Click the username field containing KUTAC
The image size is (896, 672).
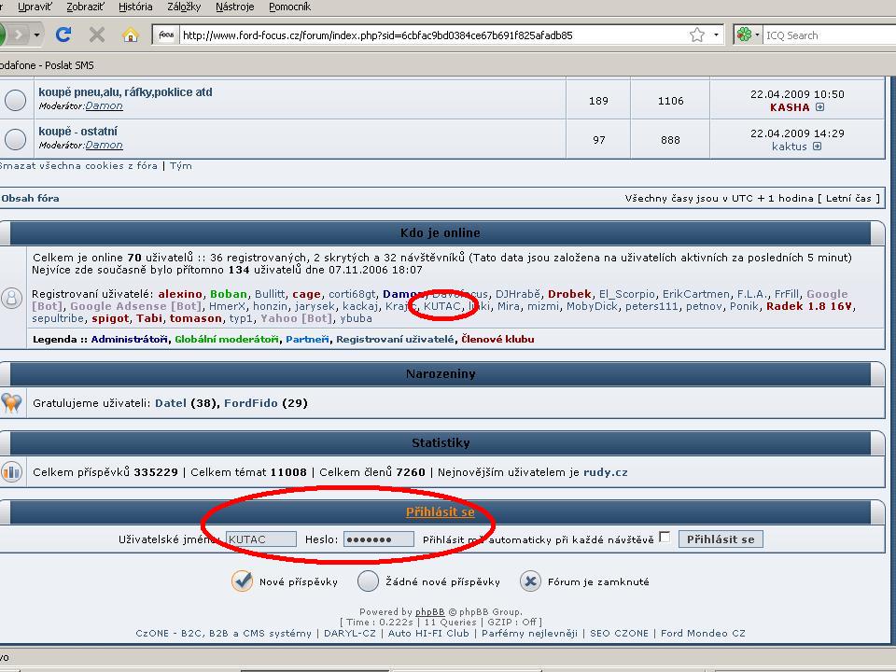(261, 539)
